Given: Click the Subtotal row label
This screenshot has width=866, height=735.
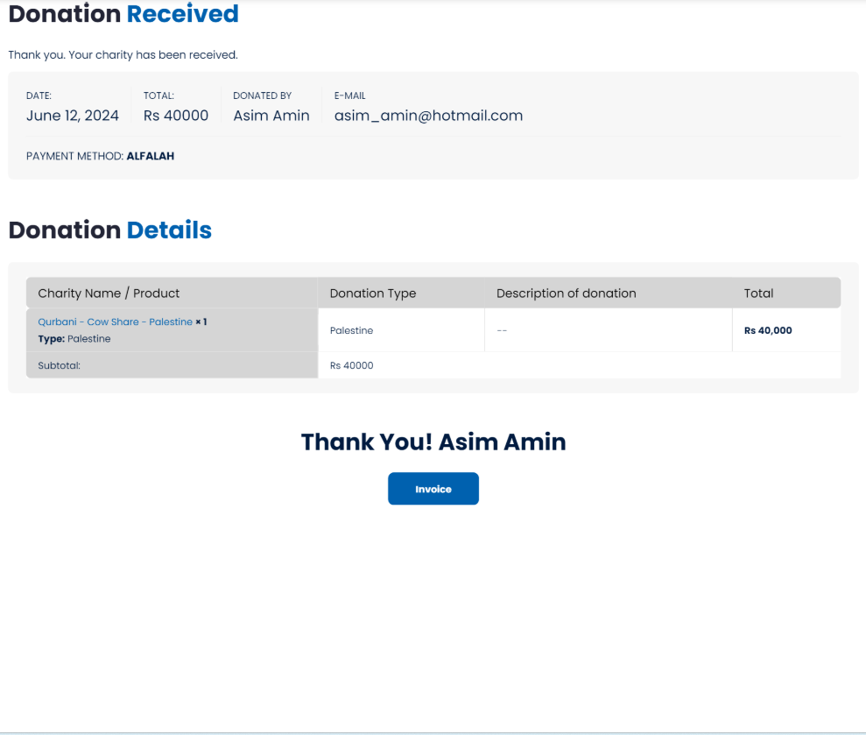Looking at the screenshot, I should tap(59, 366).
